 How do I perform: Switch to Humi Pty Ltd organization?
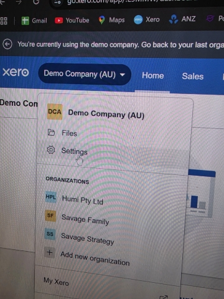[83, 200]
